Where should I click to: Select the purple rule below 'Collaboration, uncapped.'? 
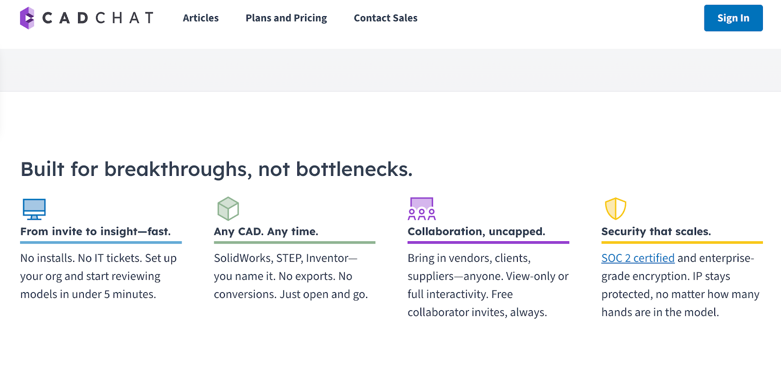click(x=488, y=242)
